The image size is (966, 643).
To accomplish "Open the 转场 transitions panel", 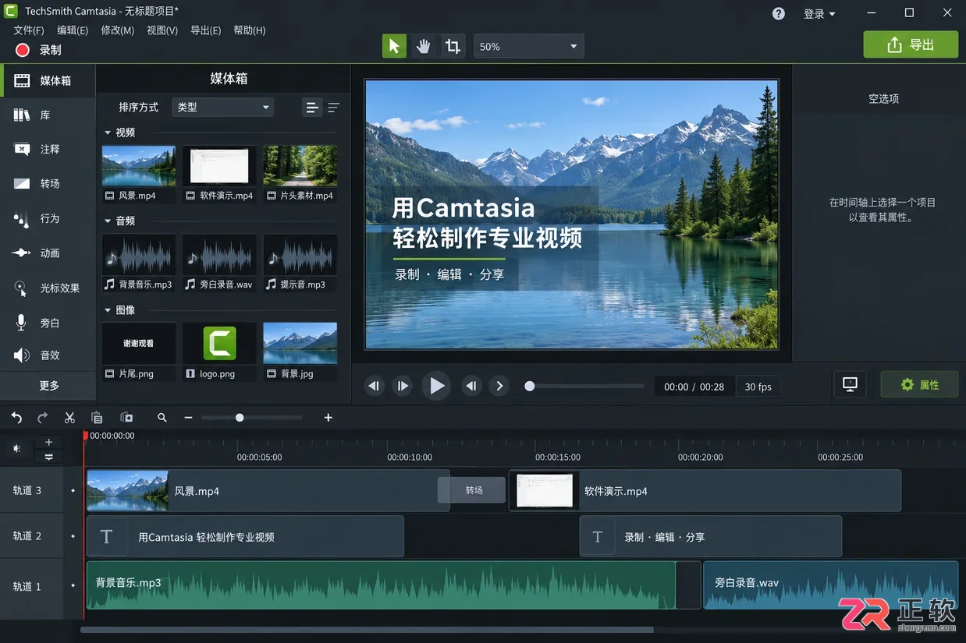I will click(x=48, y=183).
